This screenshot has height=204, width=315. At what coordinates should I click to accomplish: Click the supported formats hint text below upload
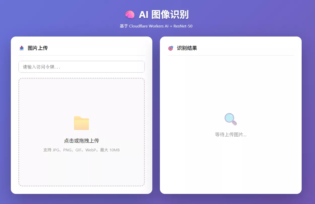coord(81,150)
